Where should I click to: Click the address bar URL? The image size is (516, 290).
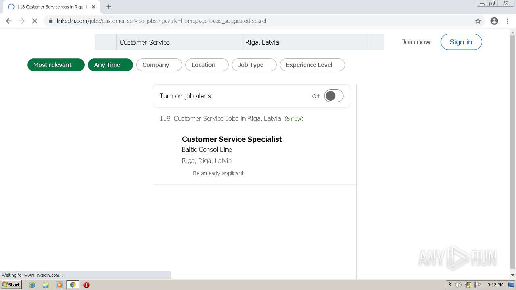[162, 21]
